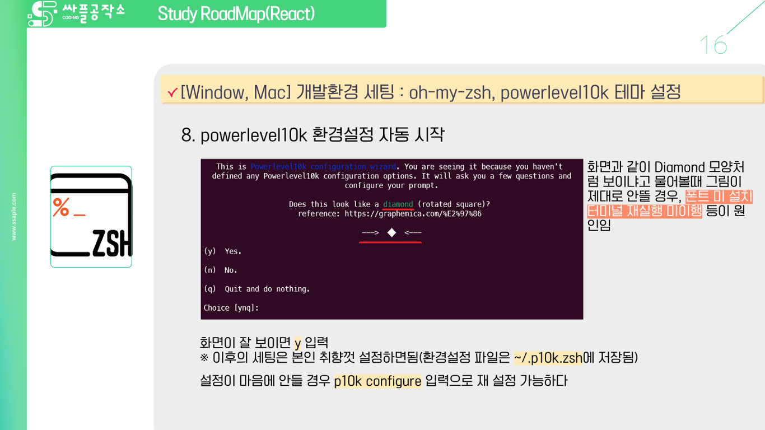This screenshot has height=430, width=765.
Task: Select the ZSH terminal icon
Action: point(91,216)
